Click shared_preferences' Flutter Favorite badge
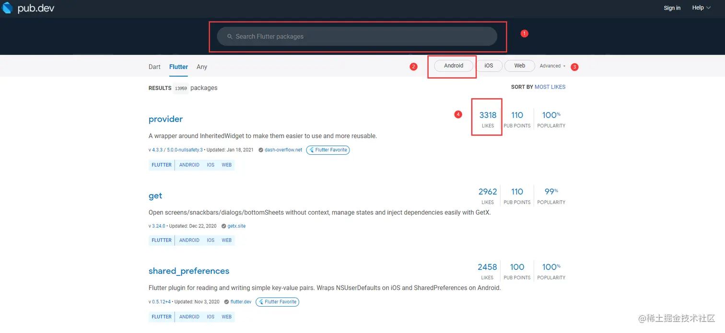Image resolution: width=725 pixels, height=333 pixels. [277, 302]
